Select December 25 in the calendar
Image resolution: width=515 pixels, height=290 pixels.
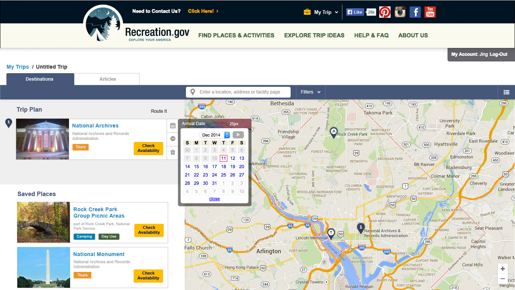pos(224,175)
